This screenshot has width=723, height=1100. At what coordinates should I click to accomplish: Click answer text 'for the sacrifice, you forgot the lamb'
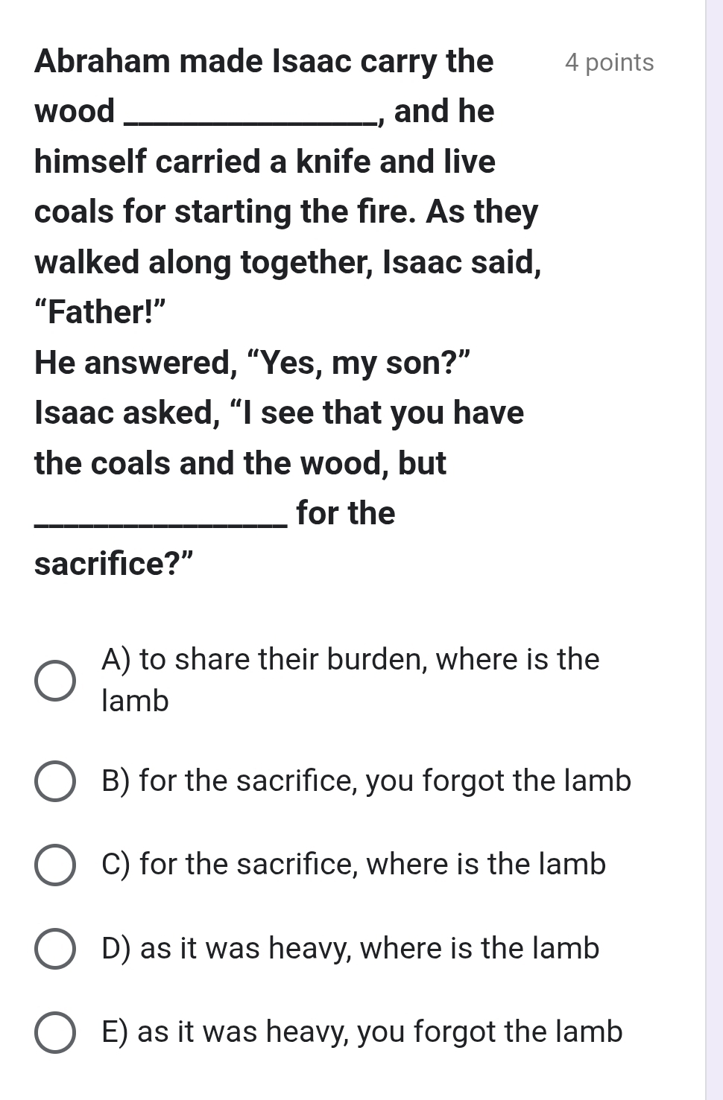(x=366, y=781)
